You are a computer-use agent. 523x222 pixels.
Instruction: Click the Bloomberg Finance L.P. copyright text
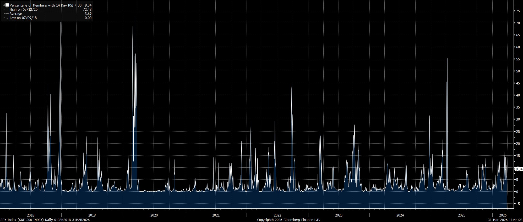coord(288,220)
